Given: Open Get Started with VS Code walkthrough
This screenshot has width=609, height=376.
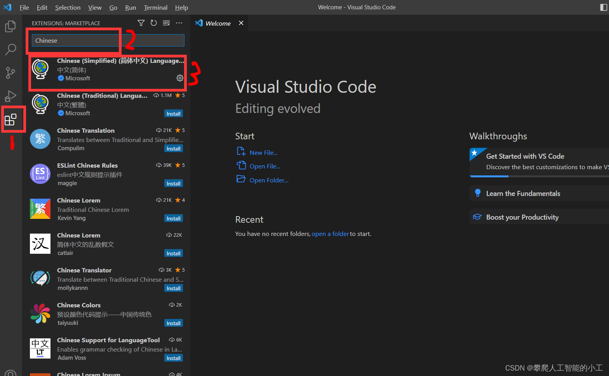Looking at the screenshot, I should pos(539,162).
